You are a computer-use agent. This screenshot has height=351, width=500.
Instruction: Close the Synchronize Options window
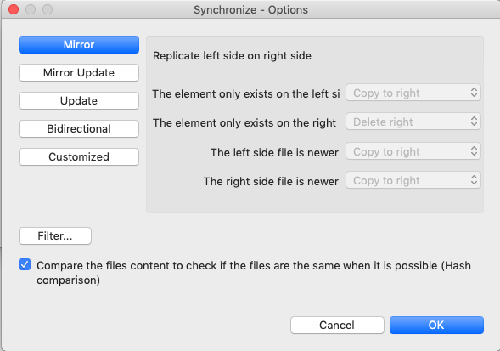14,9
